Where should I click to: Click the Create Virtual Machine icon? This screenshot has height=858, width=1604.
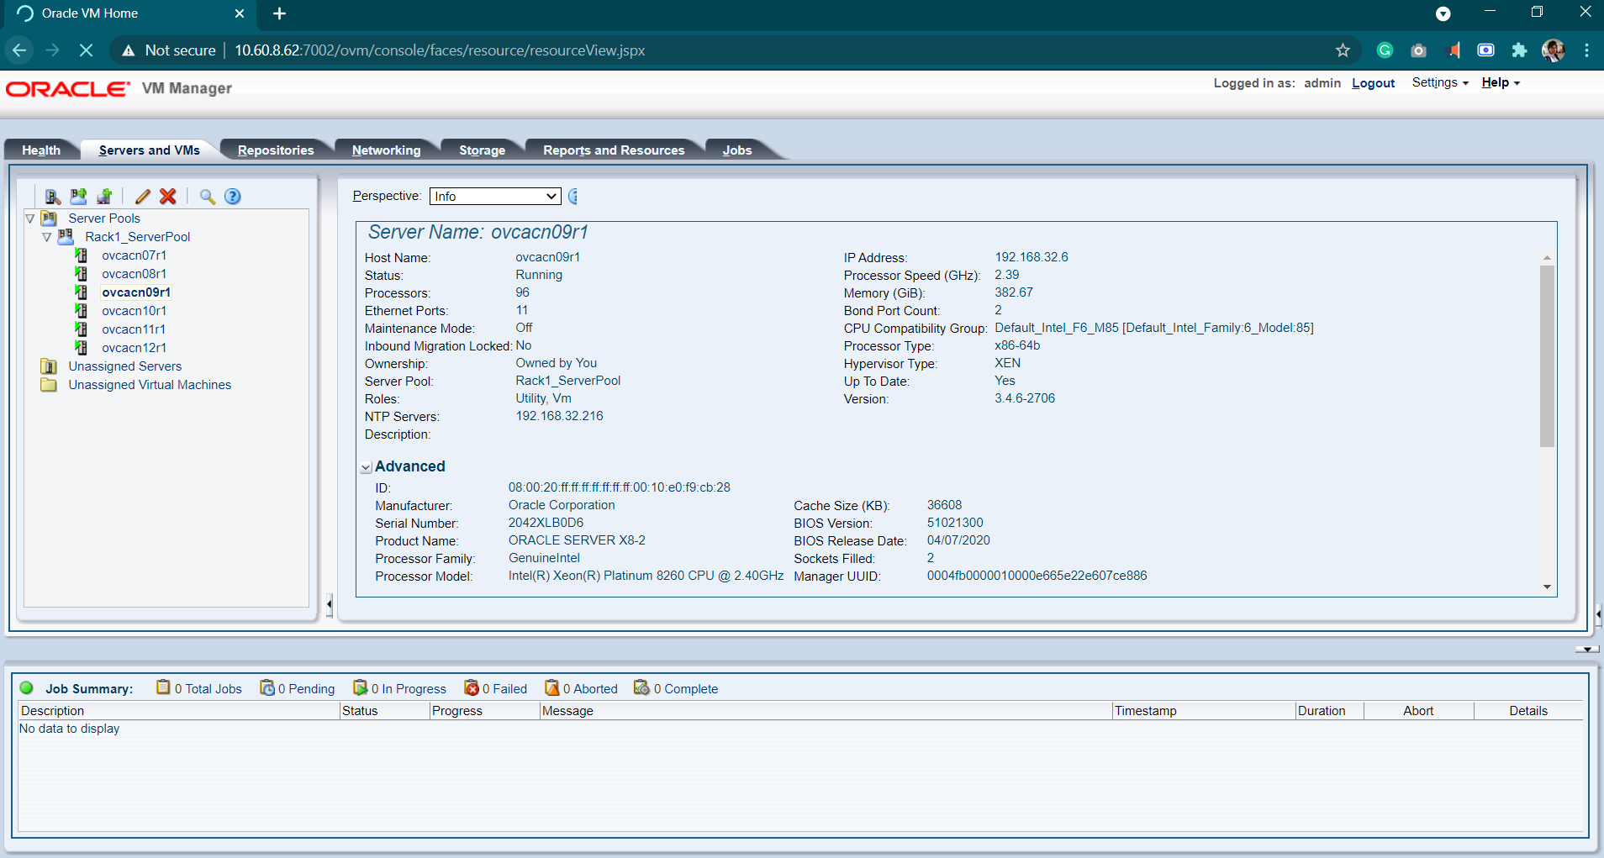pyautogui.click(x=104, y=197)
